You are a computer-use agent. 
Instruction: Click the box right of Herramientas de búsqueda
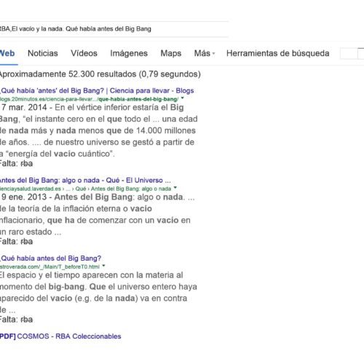pyautogui.click(x=349, y=53)
